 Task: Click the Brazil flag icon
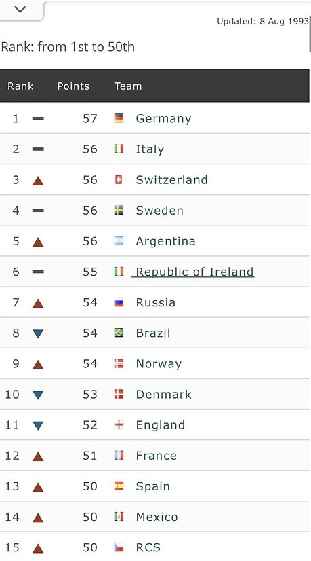(x=119, y=333)
